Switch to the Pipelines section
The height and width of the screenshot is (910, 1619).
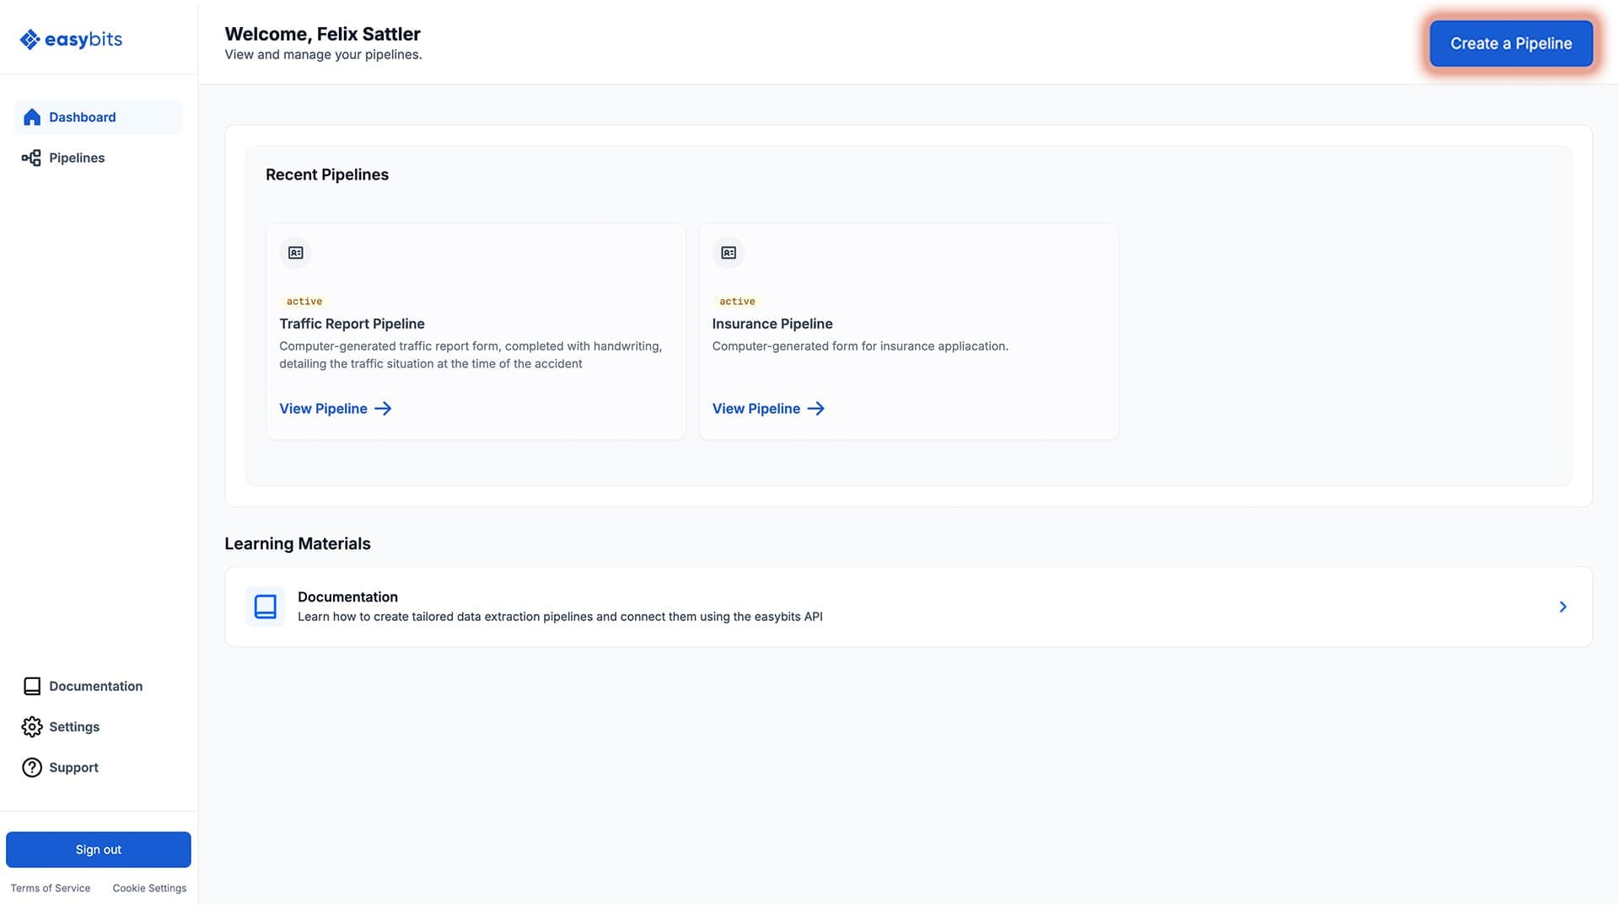tap(77, 158)
